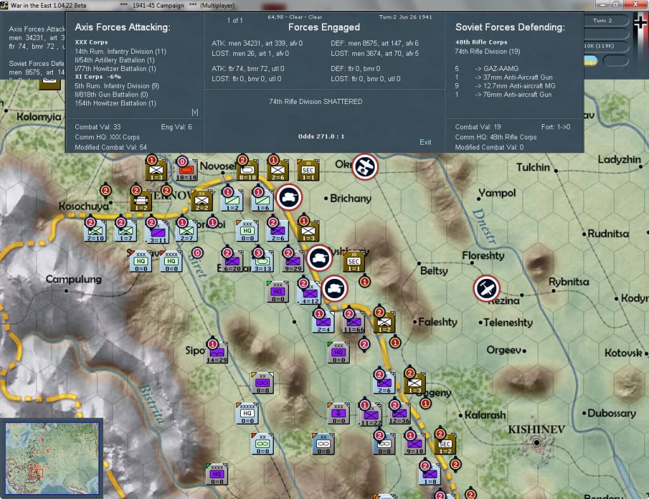This screenshot has height=499, width=649.
Task: Click the Dubossary town label
Action: tap(612, 413)
